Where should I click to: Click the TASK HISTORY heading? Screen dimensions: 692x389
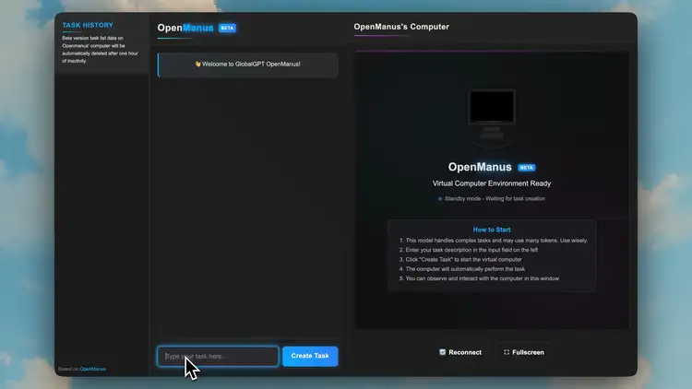[88, 25]
